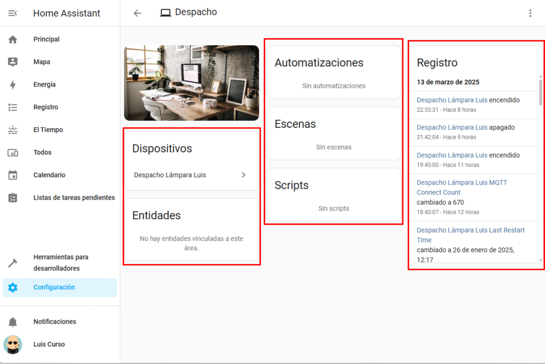
Task: Open Registro in the sidebar menu
Action: [46, 107]
